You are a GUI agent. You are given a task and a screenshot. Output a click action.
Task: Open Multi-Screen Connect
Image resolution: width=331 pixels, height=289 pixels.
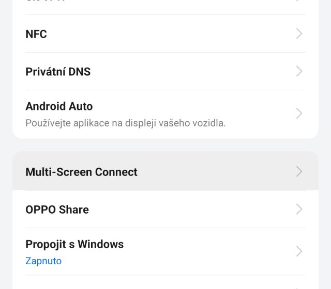(x=81, y=172)
